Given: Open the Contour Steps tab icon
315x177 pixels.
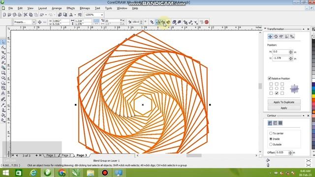Looking at the screenshot, I should [x=270, y=123].
